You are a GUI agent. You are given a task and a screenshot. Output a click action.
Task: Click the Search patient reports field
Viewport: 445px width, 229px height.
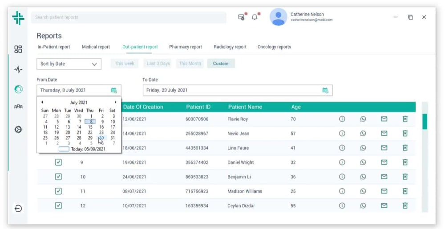[129, 17]
